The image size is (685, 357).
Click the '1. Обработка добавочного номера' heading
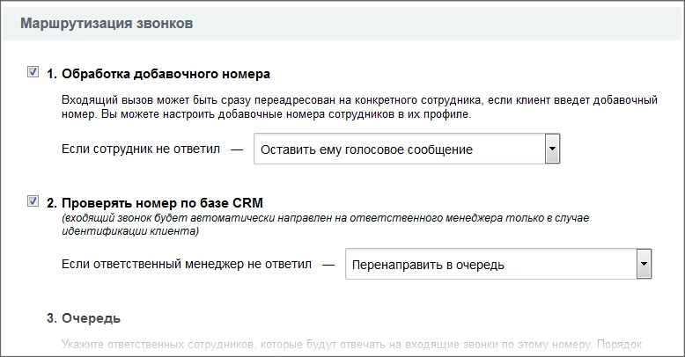click(x=158, y=74)
